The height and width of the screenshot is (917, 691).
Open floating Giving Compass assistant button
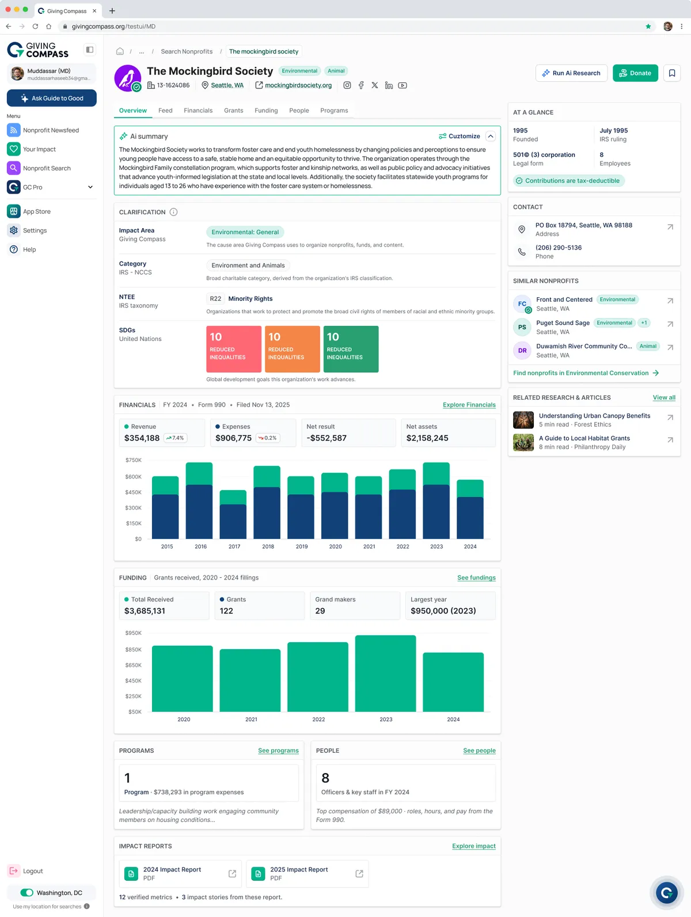coord(667,893)
